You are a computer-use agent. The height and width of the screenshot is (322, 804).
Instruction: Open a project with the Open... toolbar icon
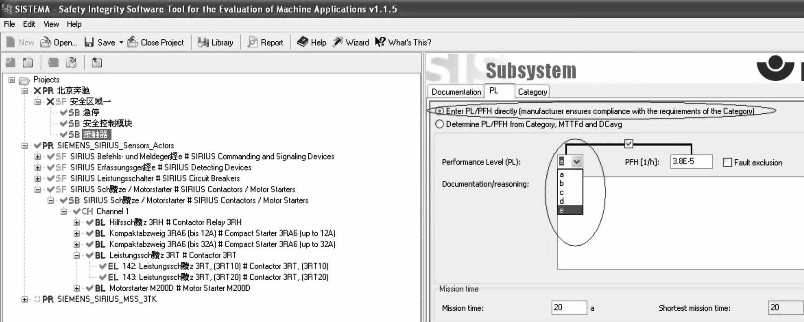[46, 42]
